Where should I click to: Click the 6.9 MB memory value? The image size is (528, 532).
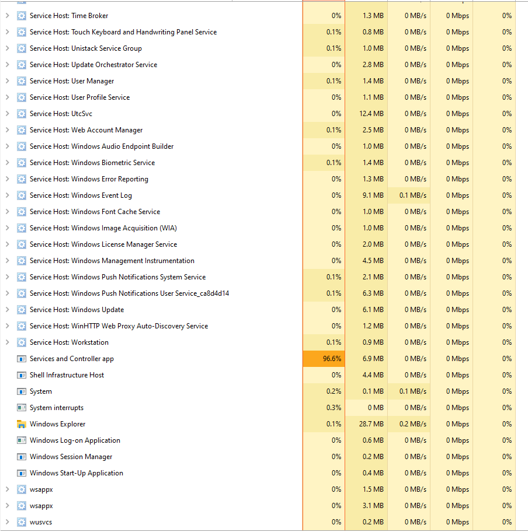point(373,359)
